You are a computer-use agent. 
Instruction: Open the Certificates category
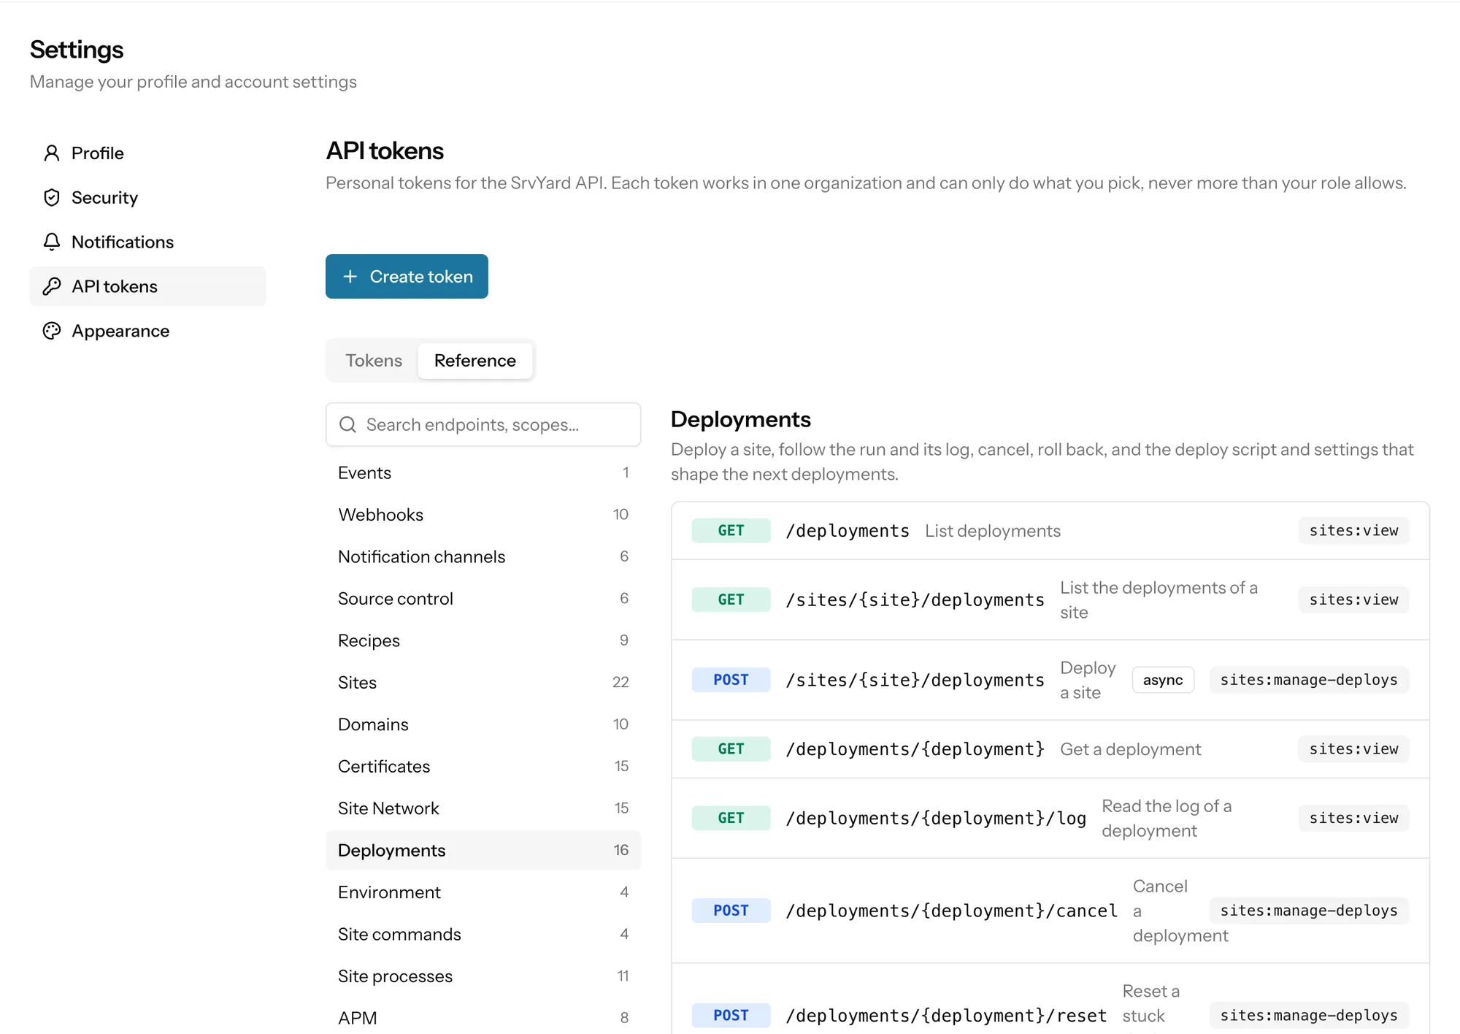click(x=483, y=767)
